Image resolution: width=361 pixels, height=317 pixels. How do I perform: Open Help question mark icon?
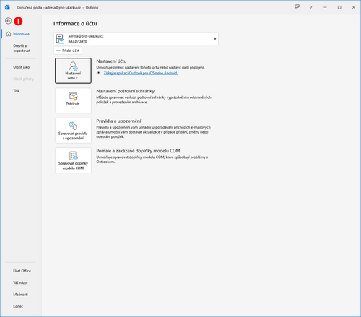(x=311, y=8)
